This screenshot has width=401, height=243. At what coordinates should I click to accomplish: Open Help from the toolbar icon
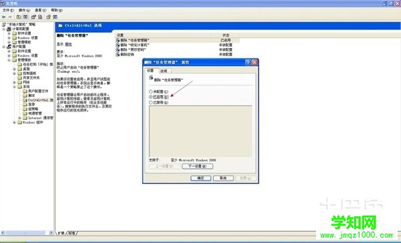pyautogui.click(x=49, y=17)
